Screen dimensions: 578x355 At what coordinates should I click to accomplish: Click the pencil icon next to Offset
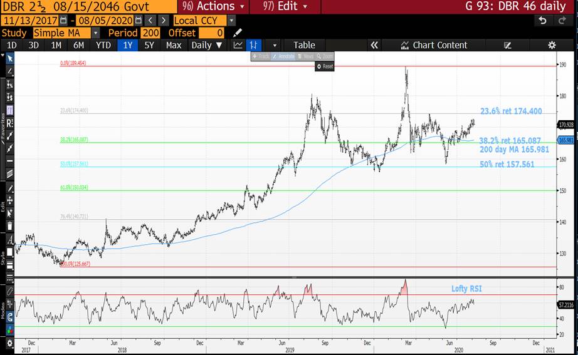pos(238,33)
